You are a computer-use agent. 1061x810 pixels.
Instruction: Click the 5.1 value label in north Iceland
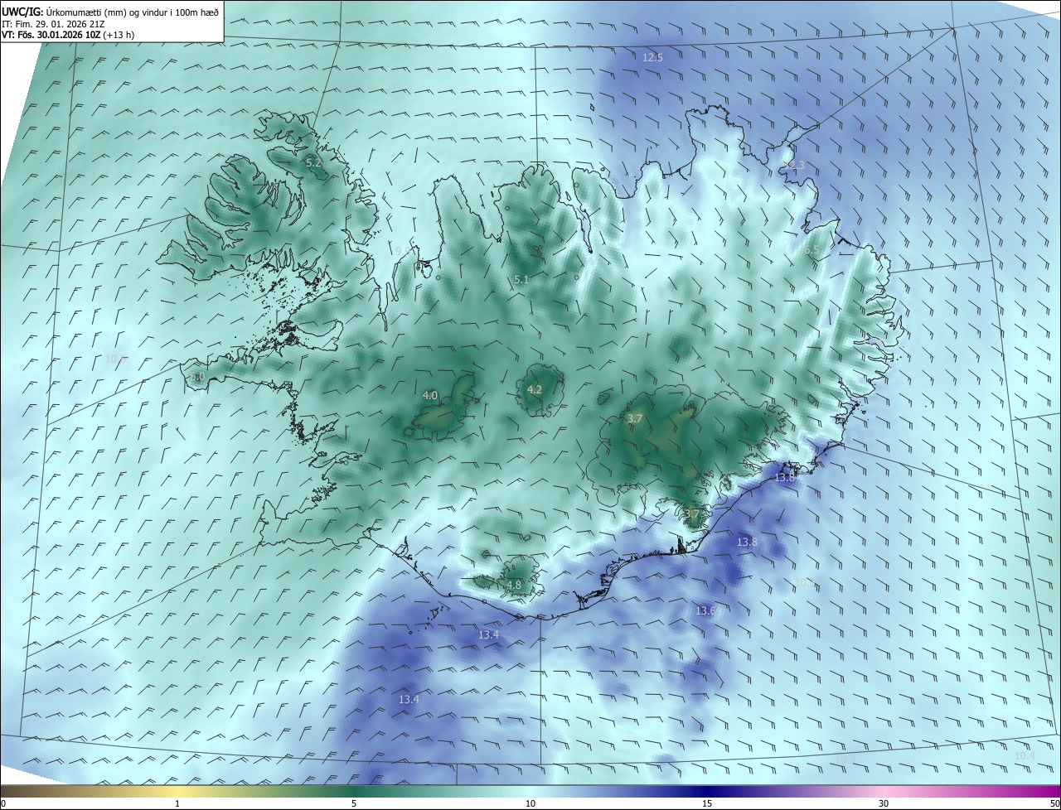[x=521, y=280]
